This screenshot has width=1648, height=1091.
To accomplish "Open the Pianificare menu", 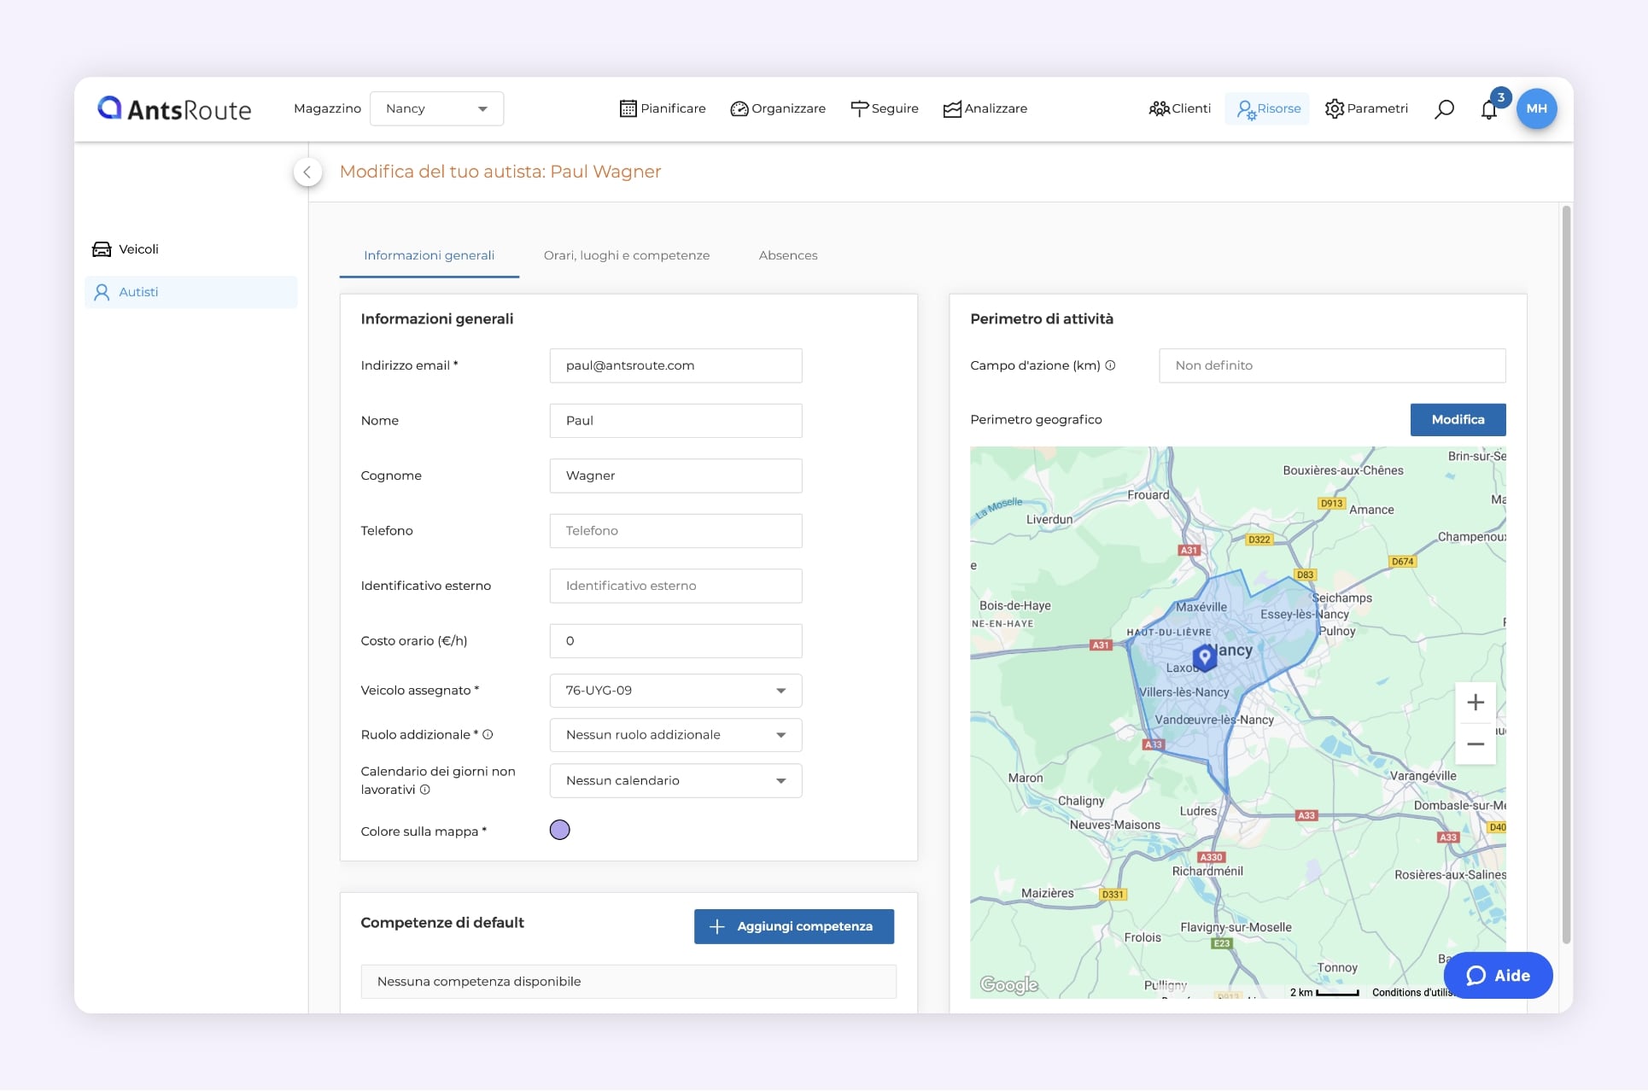I will click(663, 108).
